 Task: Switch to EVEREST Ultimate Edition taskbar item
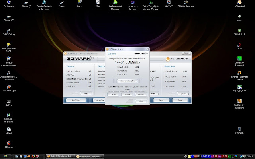click(x=60, y=156)
